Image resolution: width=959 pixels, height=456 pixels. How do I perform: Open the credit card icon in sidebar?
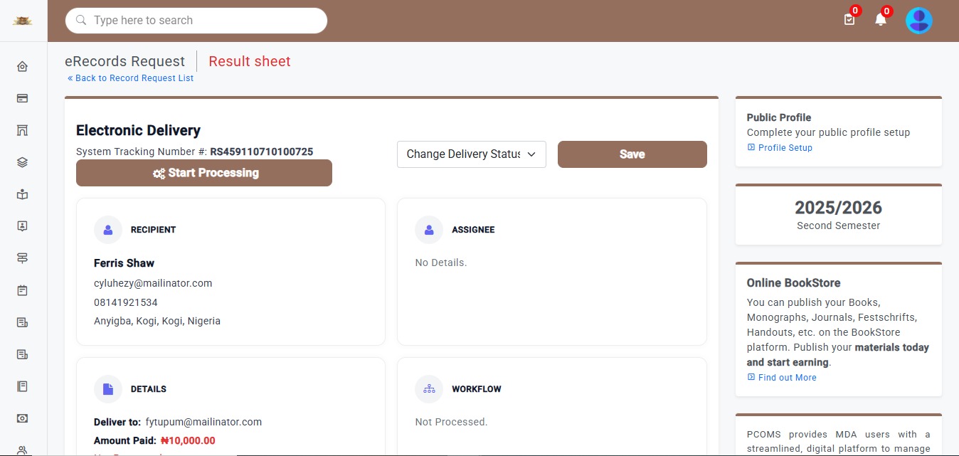point(22,99)
